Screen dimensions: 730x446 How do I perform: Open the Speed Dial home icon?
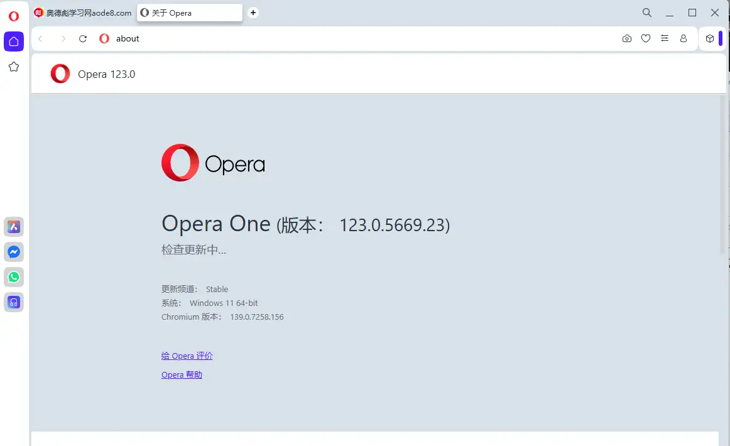(14, 41)
